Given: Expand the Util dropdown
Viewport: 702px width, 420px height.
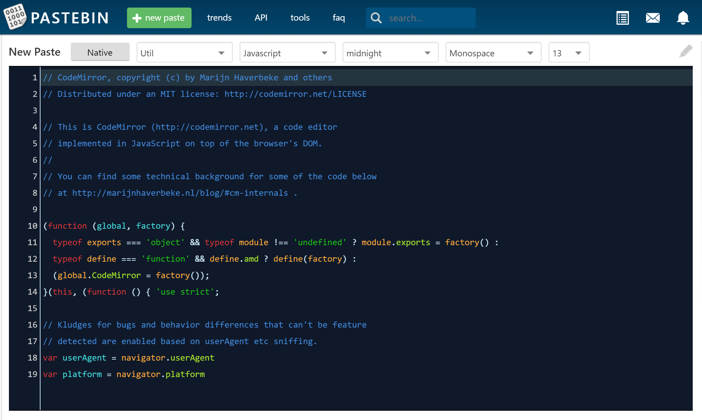Looking at the screenshot, I should tap(184, 53).
